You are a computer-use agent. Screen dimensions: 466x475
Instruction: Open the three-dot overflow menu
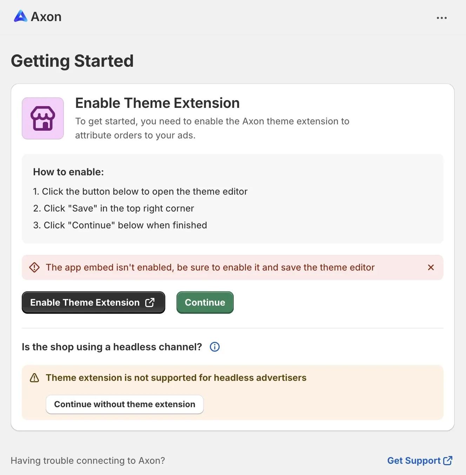point(441,18)
